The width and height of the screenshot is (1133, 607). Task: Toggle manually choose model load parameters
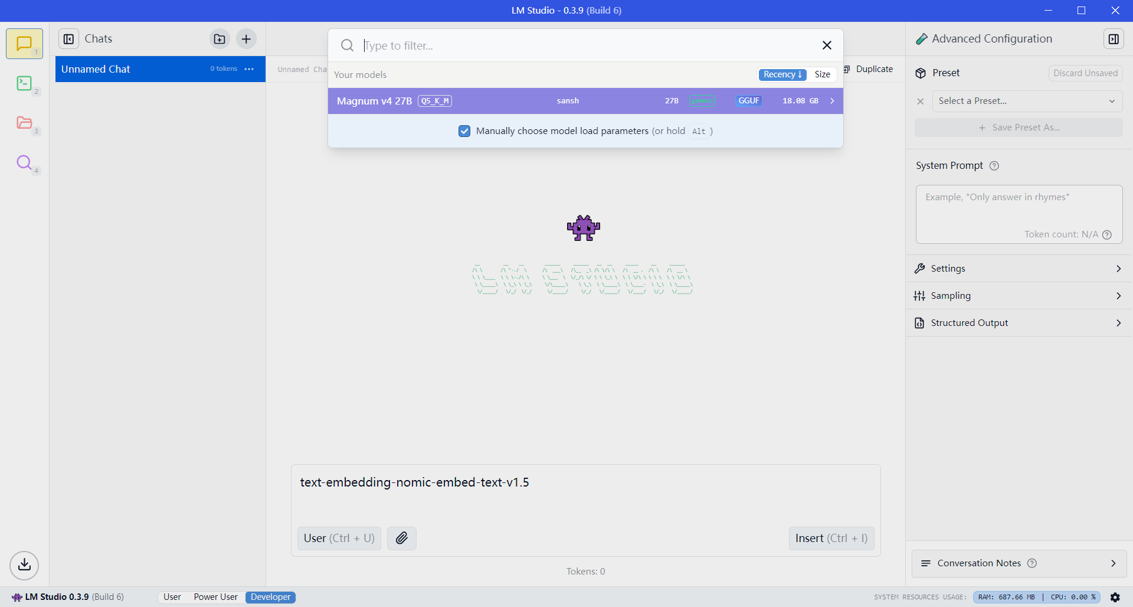[x=464, y=131]
